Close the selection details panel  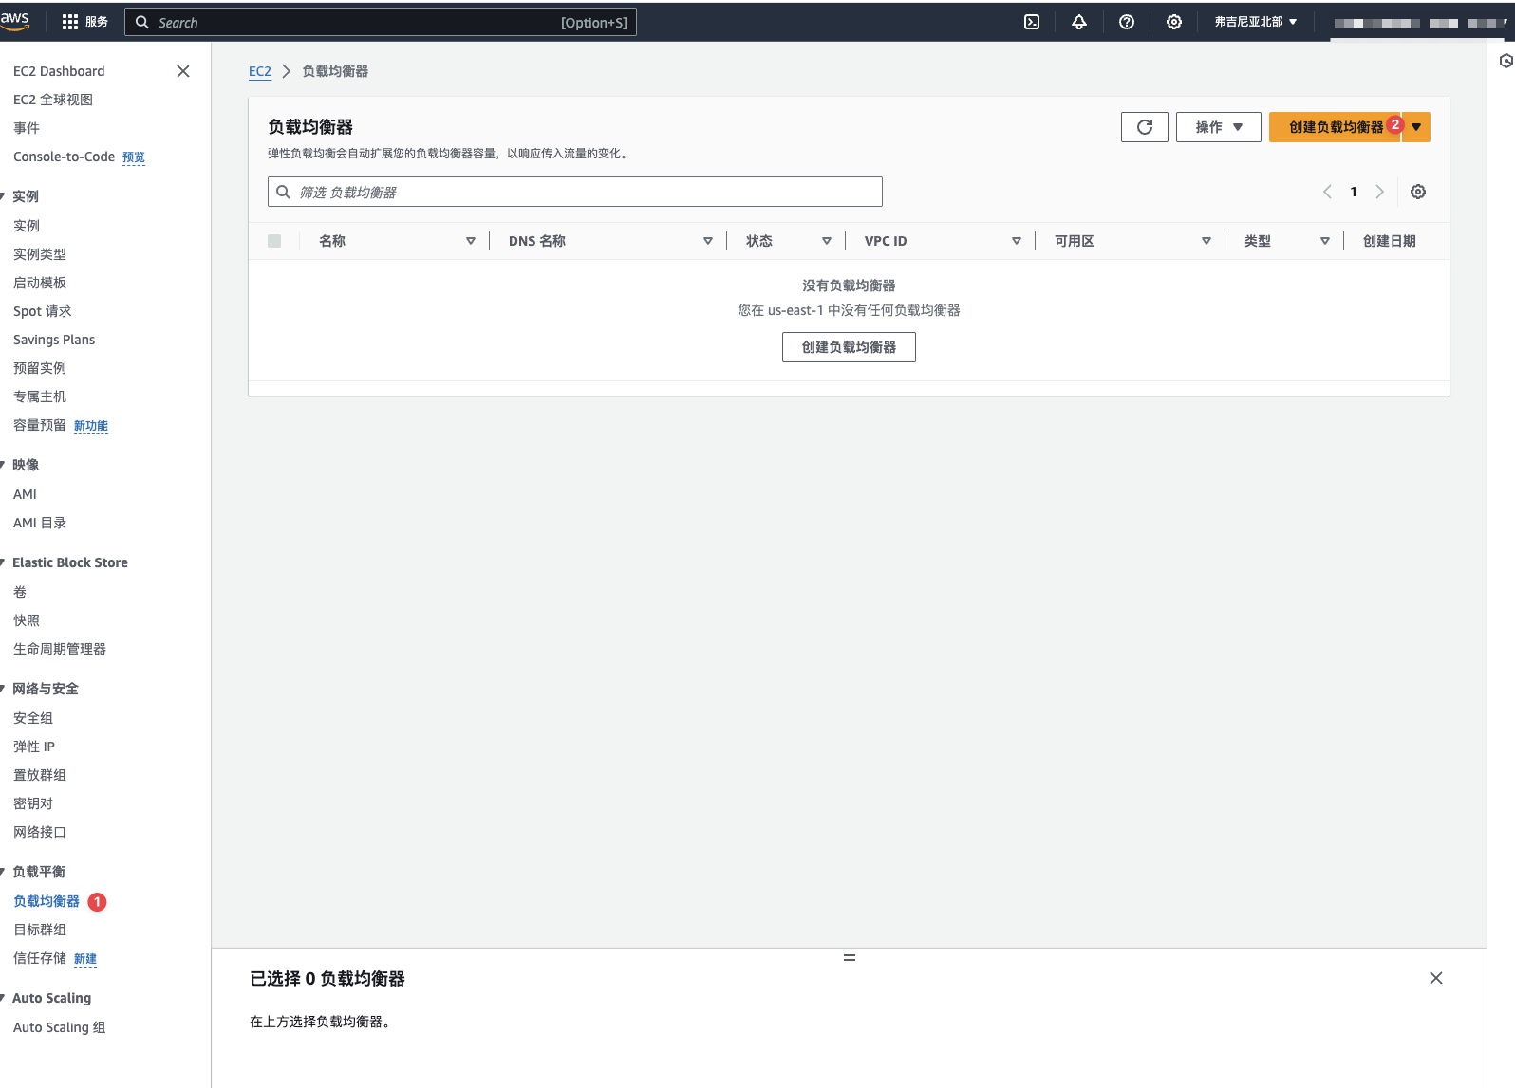point(1436,978)
